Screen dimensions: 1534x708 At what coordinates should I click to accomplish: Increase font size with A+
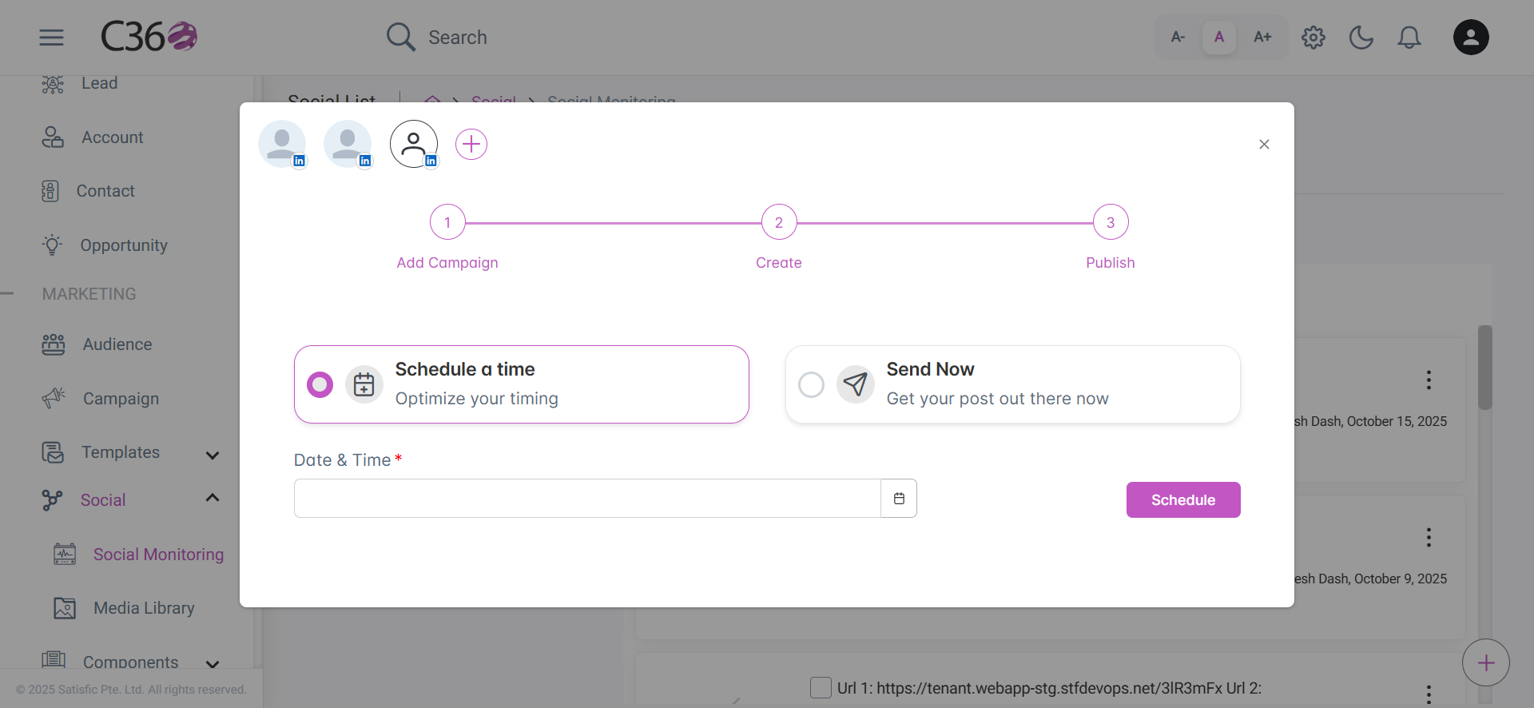[1262, 37]
